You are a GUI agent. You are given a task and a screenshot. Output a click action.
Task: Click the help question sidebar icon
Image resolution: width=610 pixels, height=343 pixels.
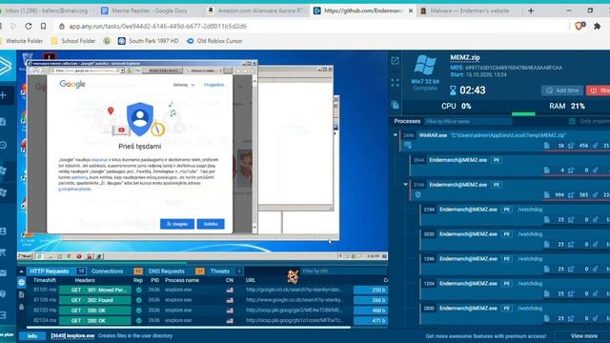[x=3, y=293]
